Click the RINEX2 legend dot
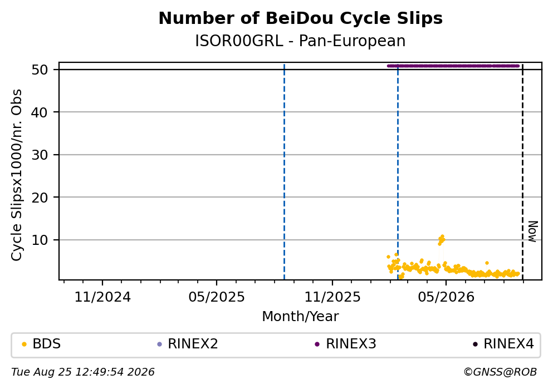Screen dimensions: 553x389 tap(159, 344)
